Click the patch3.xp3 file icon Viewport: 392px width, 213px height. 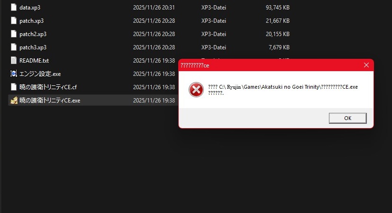tap(13, 47)
